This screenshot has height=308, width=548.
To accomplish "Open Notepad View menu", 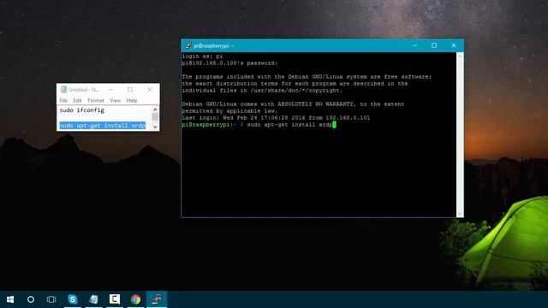I will coord(116,101).
